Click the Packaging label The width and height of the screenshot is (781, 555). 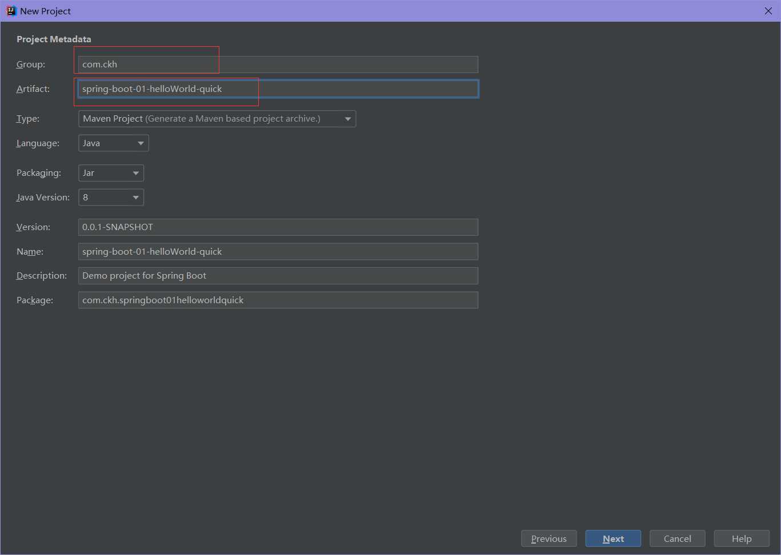[x=39, y=173]
